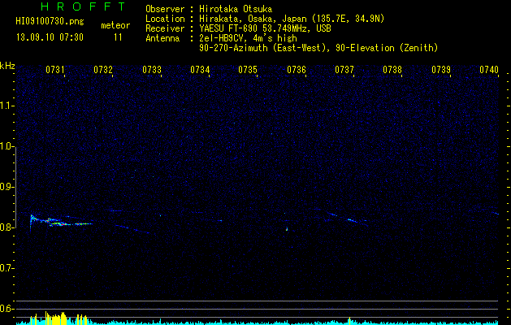Click the 0737 time marker
511x325 pixels.
click(x=344, y=70)
